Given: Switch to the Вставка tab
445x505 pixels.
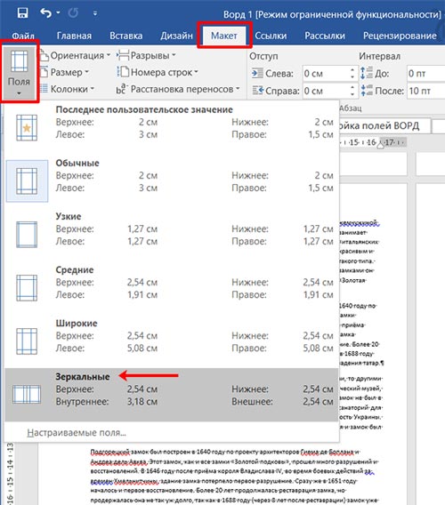Looking at the screenshot, I should tap(126, 36).
